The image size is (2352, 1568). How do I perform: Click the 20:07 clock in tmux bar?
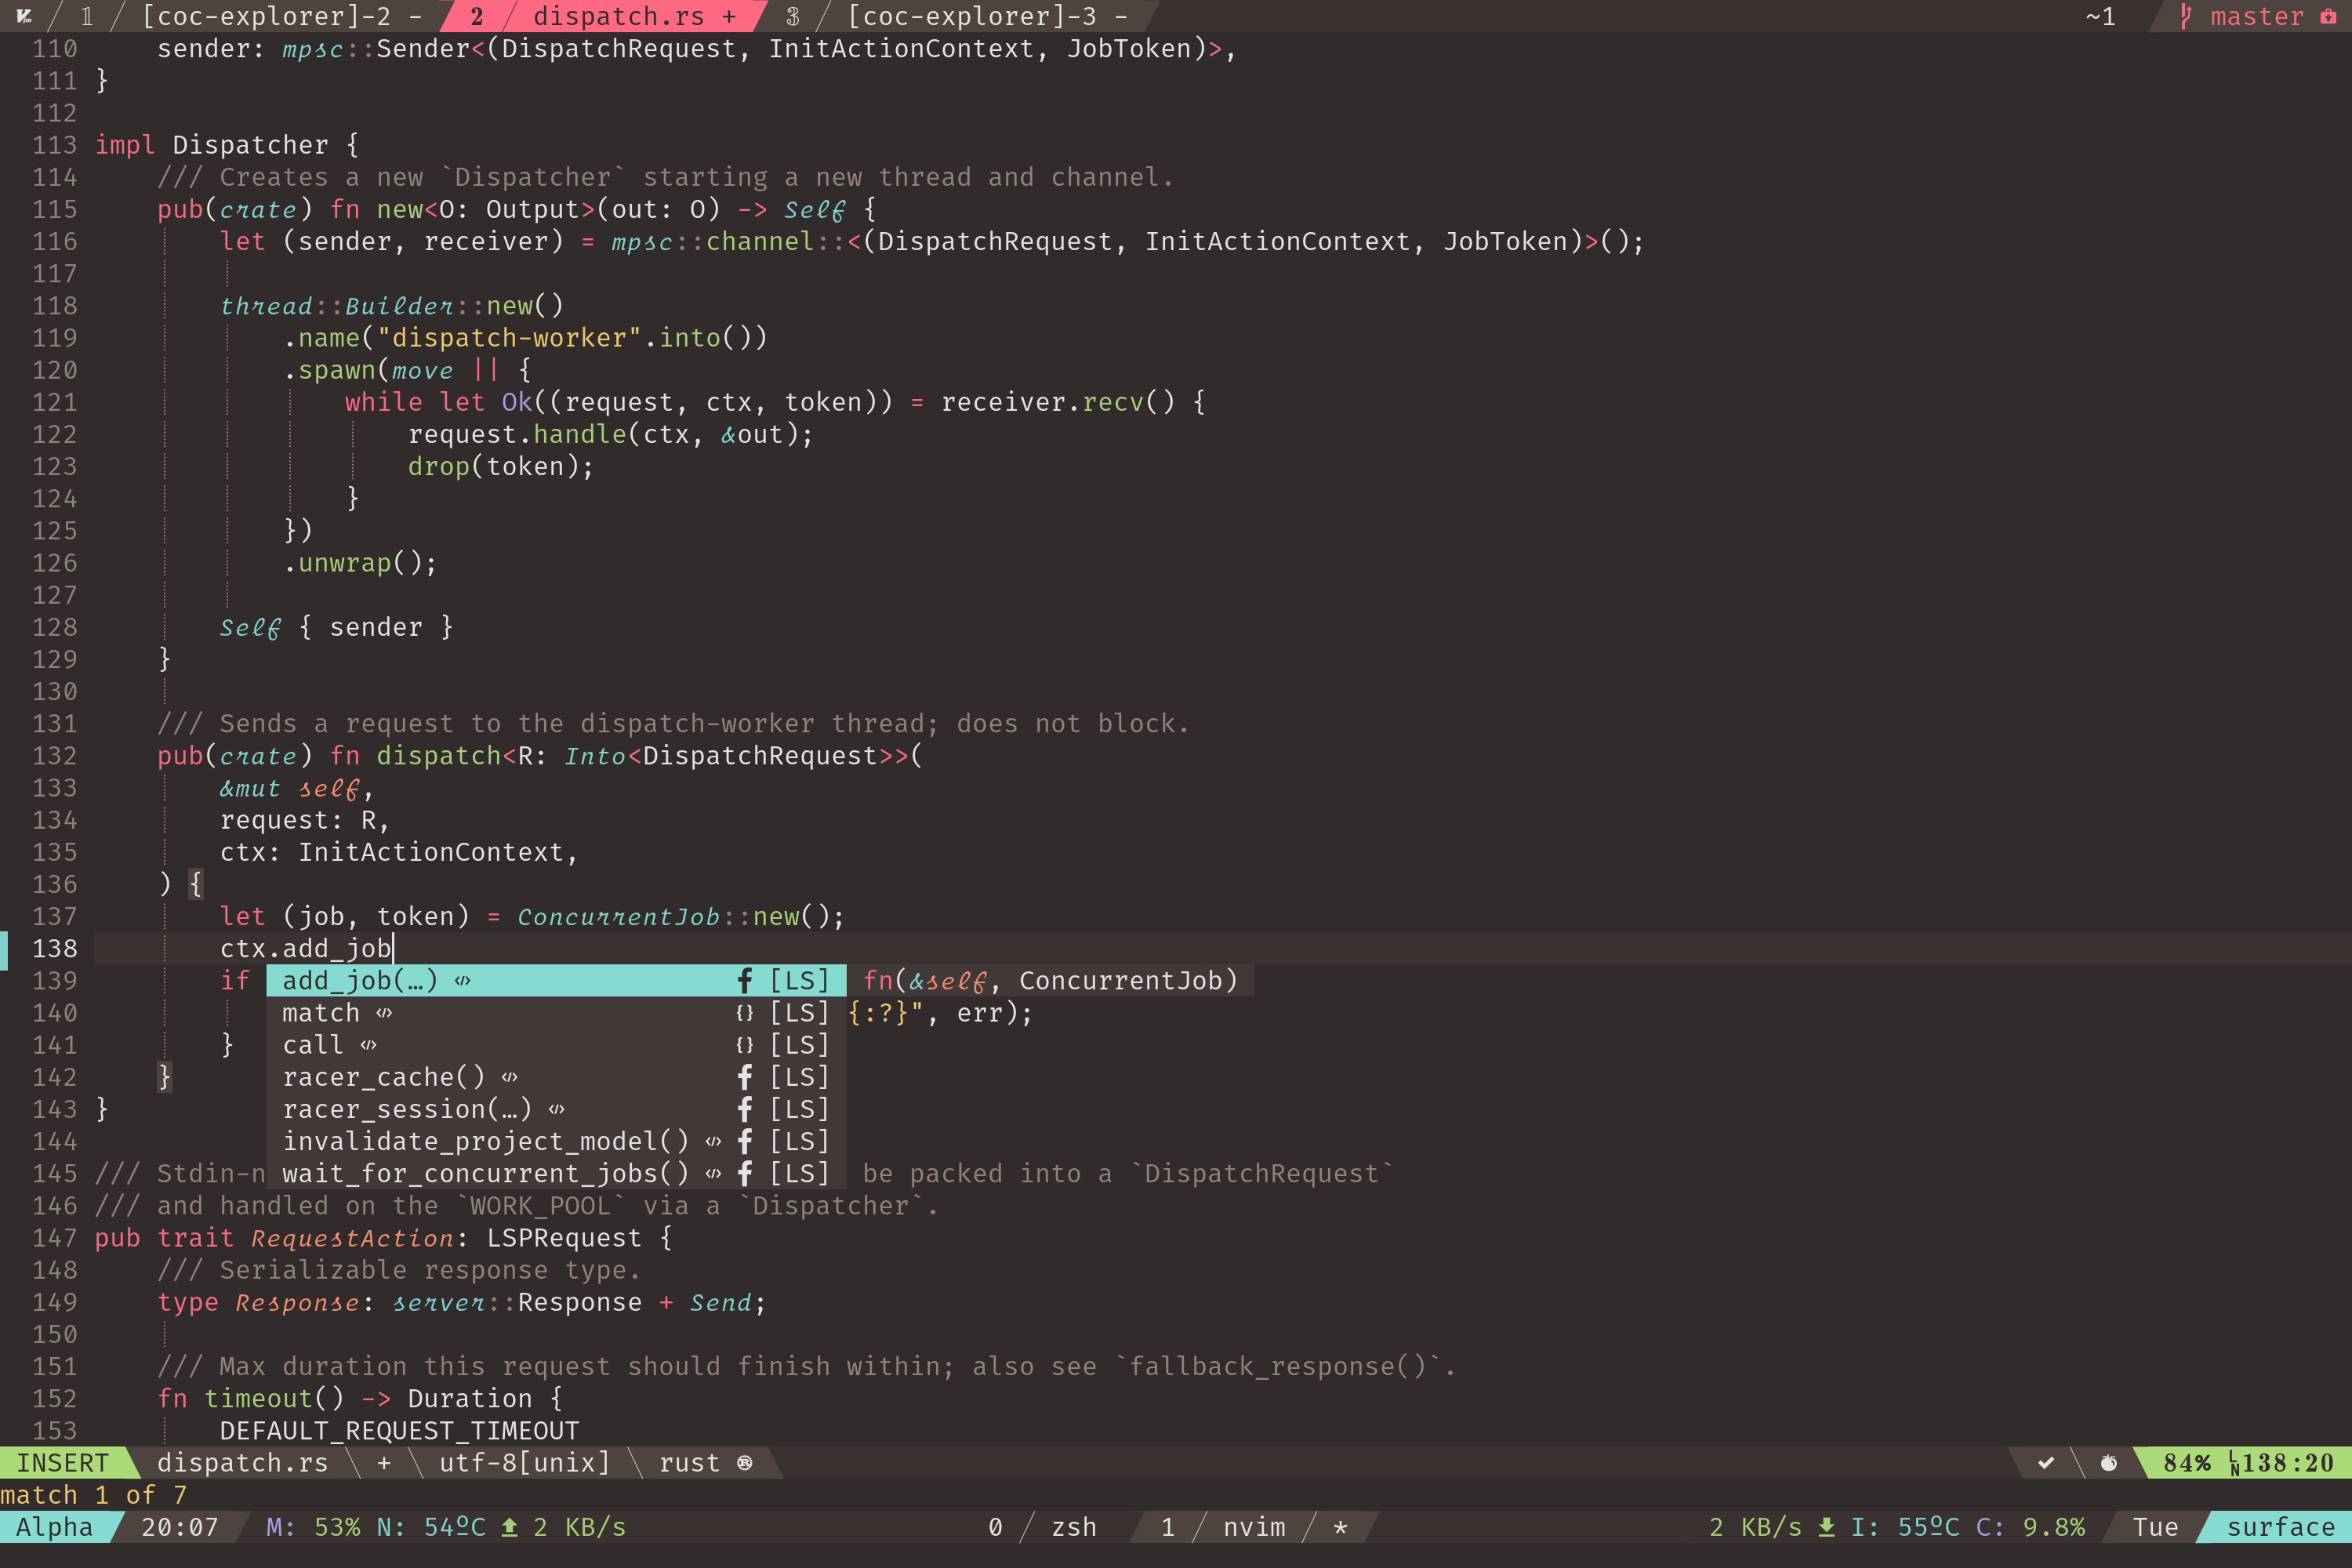click(180, 1527)
